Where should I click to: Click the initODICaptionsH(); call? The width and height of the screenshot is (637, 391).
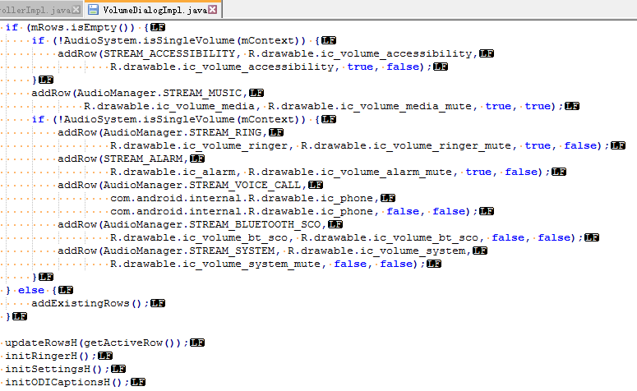(67, 382)
